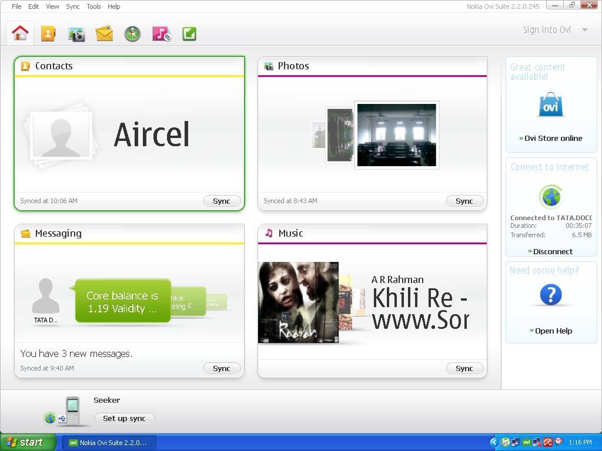602x451 pixels.
Task: Open the dark classroom photo thumbnail
Action: point(397,135)
